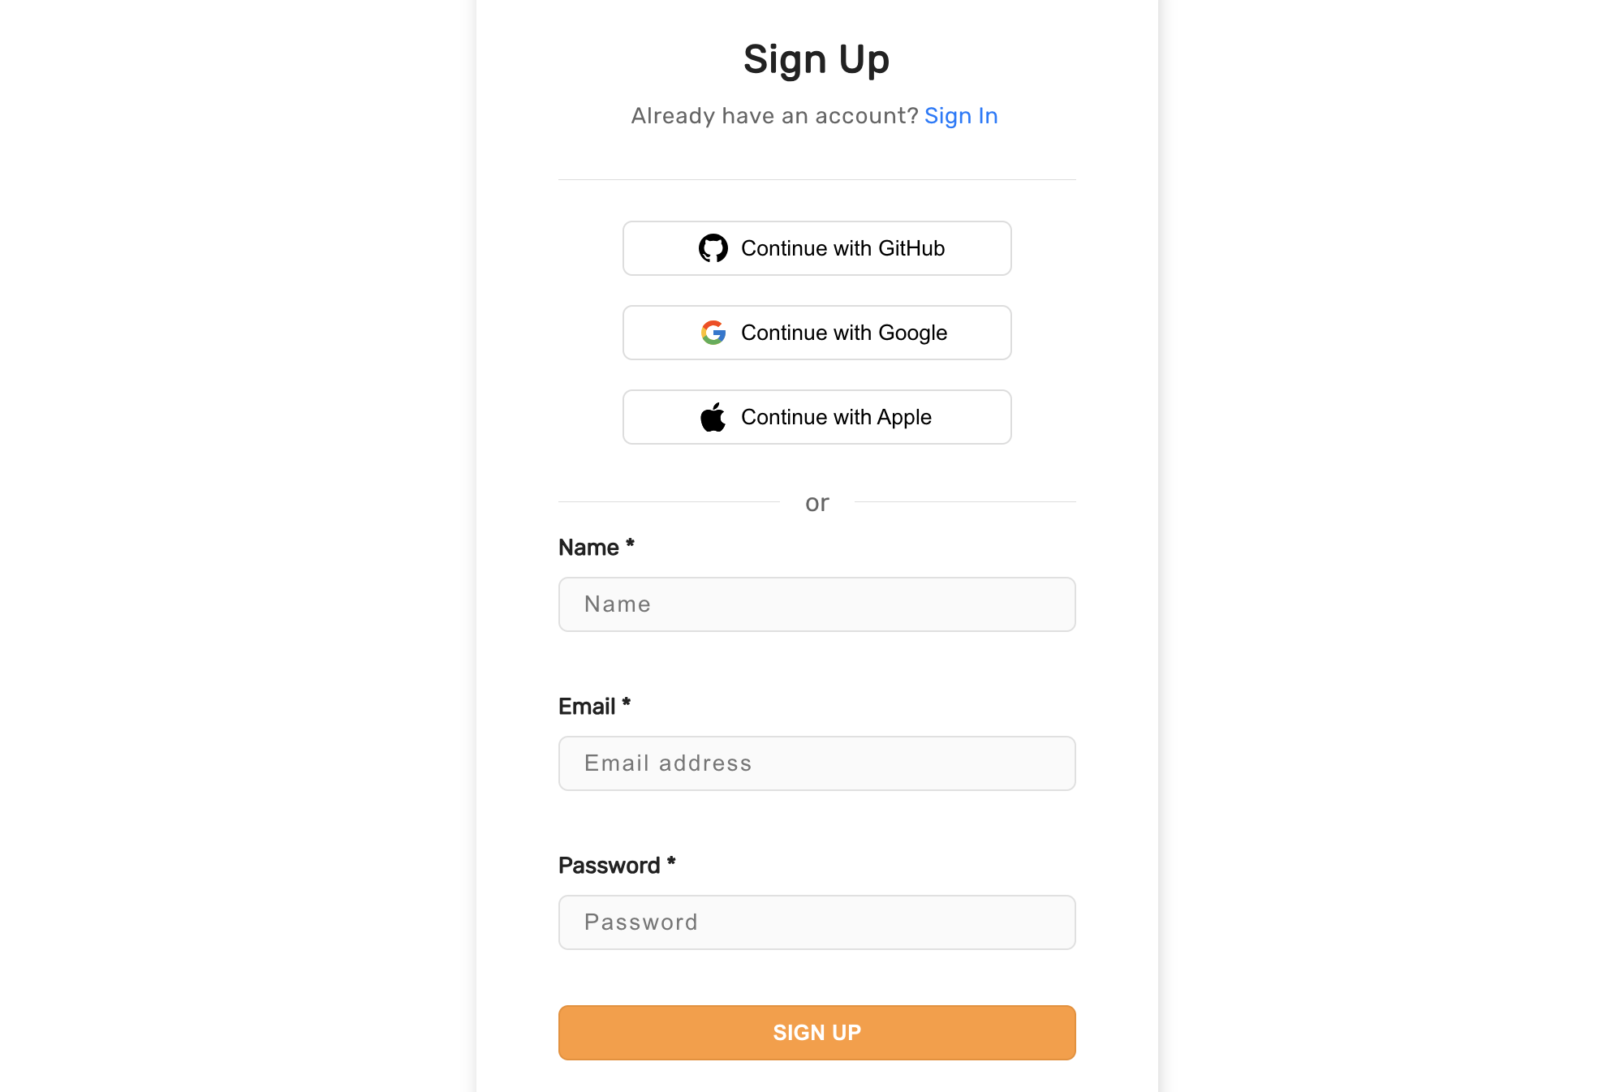
Task: Click the "or" divider text
Action: [817, 502]
